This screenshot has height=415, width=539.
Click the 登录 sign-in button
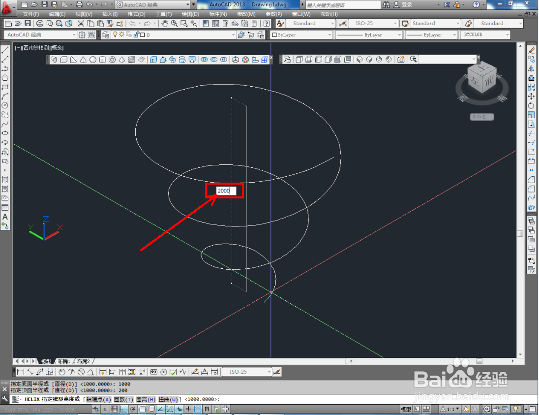pos(403,4)
